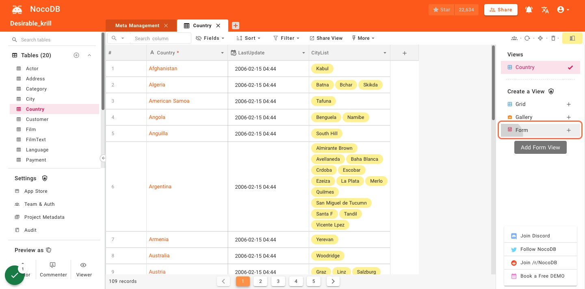Toggle the views side panel

pyautogui.click(x=572, y=38)
